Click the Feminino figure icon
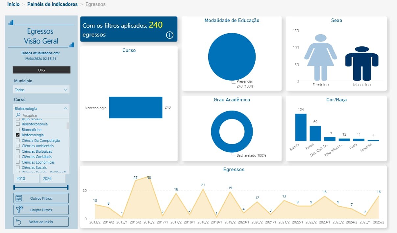Viewport: 397px width, 233px height. tap(320, 57)
